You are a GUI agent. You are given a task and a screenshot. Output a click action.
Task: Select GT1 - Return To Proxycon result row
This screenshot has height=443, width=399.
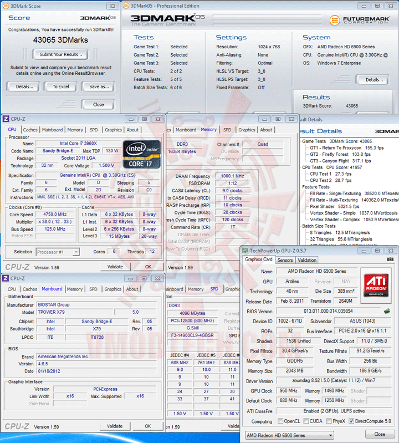(346, 148)
